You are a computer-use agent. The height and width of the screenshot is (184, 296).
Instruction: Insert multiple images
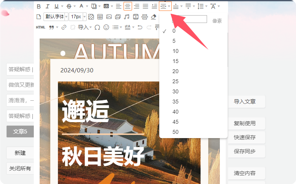coord(118,17)
